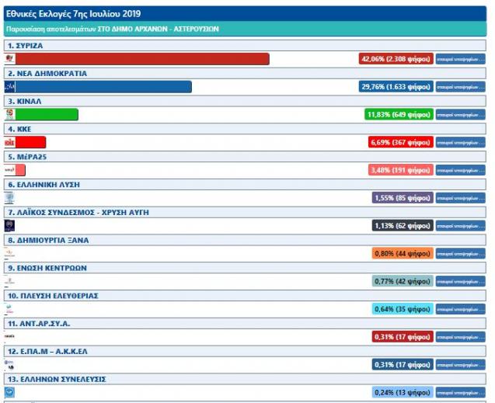Open candidate crosses button for ΔΗΜΙΟΥΡΓΙΑ ΞΑΝΑ
Screen dimensions: 495x403
[x=461, y=253]
